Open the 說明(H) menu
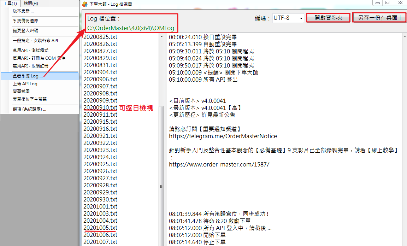Screen dimensions: 407x246 coord(31,4)
